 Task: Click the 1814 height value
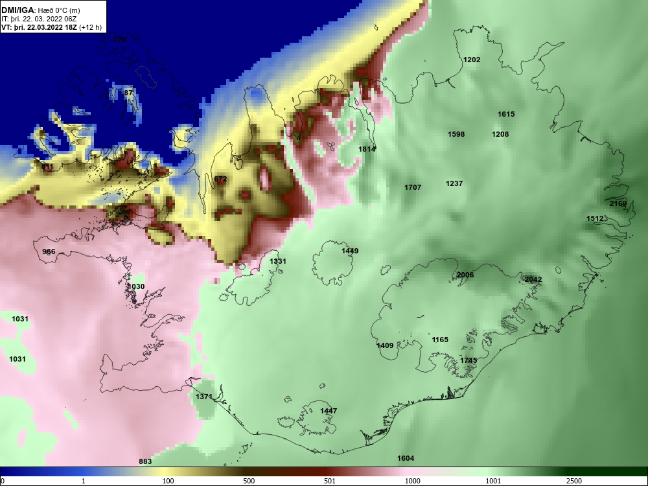[x=367, y=149]
